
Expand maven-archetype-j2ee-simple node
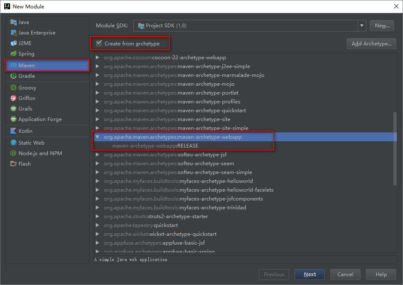[97, 66]
